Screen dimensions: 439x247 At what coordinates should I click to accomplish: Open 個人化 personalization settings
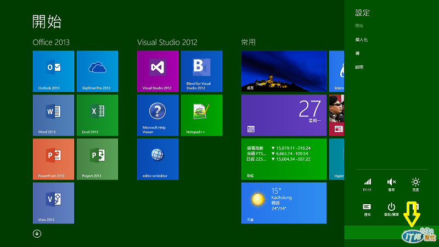[362, 40]
